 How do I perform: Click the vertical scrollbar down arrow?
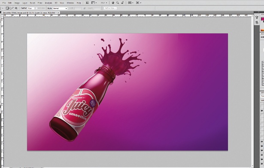click(252, 166)
